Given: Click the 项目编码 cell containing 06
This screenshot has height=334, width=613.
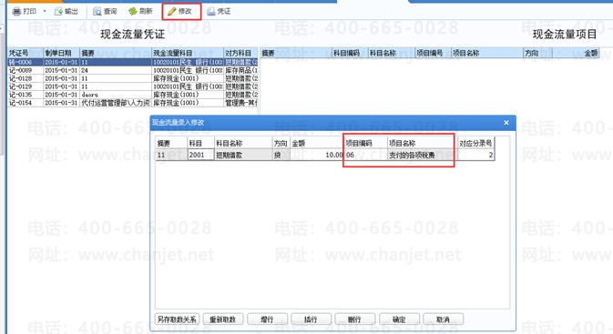Looking at the screenshot, I should pos(365,155).
